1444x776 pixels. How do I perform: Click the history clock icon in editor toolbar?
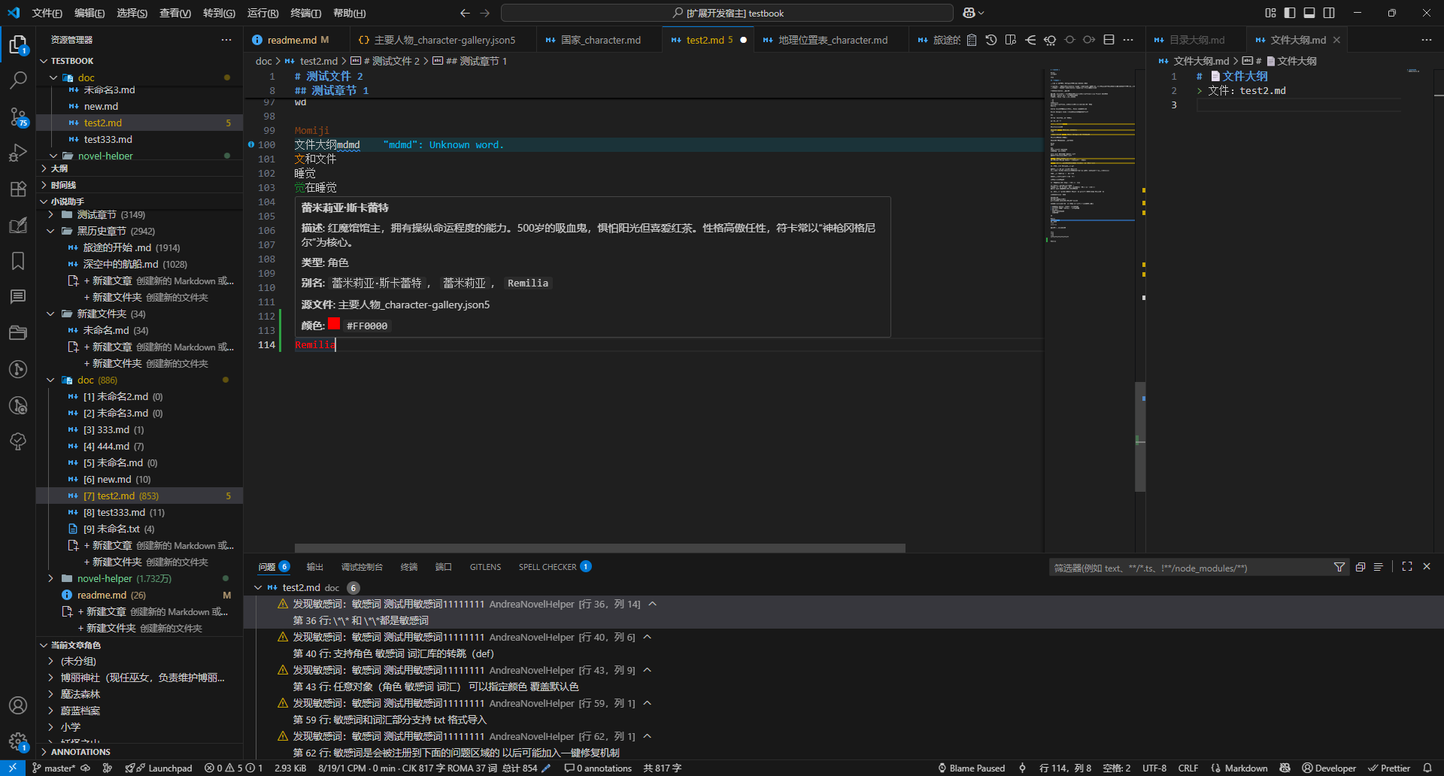(991, 40)
